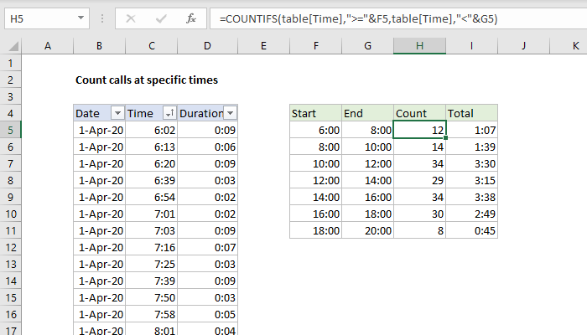This screenshot has width=587, height=335.
Task: Click the Enter checkmark formula bar icon
Action: (161, 18)
